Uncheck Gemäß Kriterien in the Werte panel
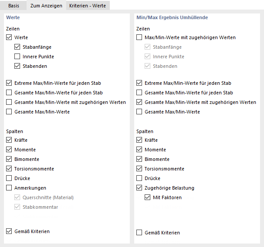 click(x=9, y=231)
